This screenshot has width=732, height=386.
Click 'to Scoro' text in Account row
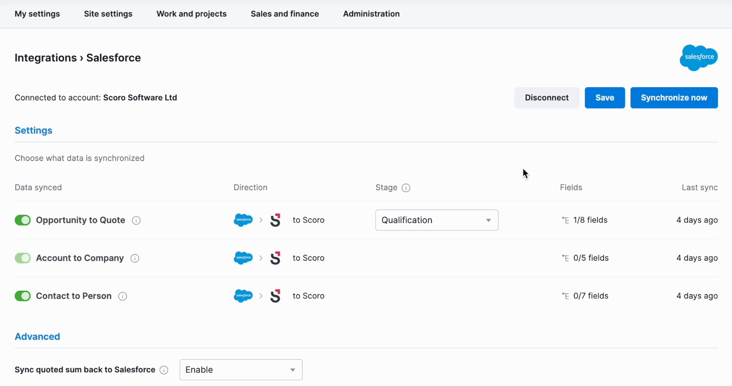point(308,258)
